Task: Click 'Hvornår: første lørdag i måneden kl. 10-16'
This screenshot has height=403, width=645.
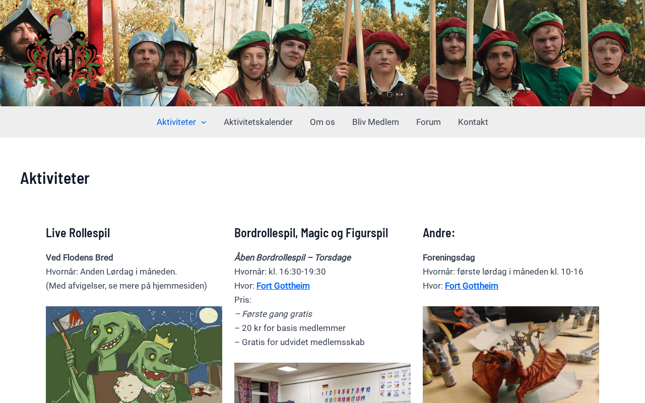Action: [503, 272]
